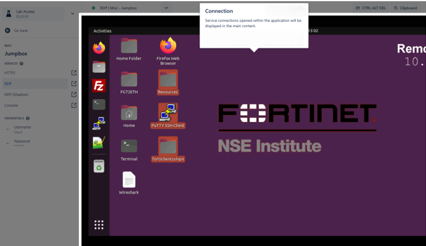Viewport: 426px width, 246px height.
Task: Open the Terminal desktop shortcut
Action: coord(129,150)
